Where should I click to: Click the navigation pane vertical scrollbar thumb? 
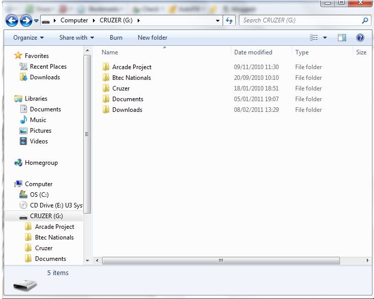87,134
